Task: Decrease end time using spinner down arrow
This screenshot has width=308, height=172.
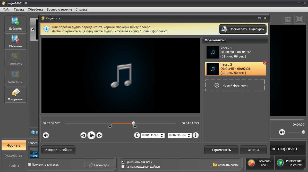Action: [x=189, y=137]
